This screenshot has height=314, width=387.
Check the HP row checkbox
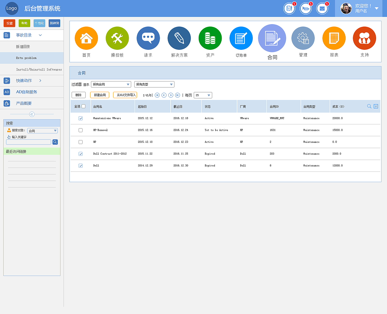80,142
